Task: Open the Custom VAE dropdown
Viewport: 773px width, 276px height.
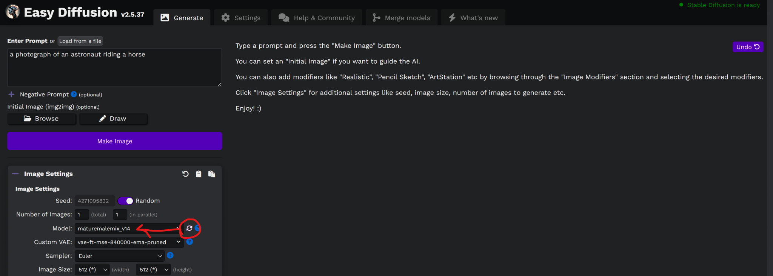Action: (x=129, y=242)
